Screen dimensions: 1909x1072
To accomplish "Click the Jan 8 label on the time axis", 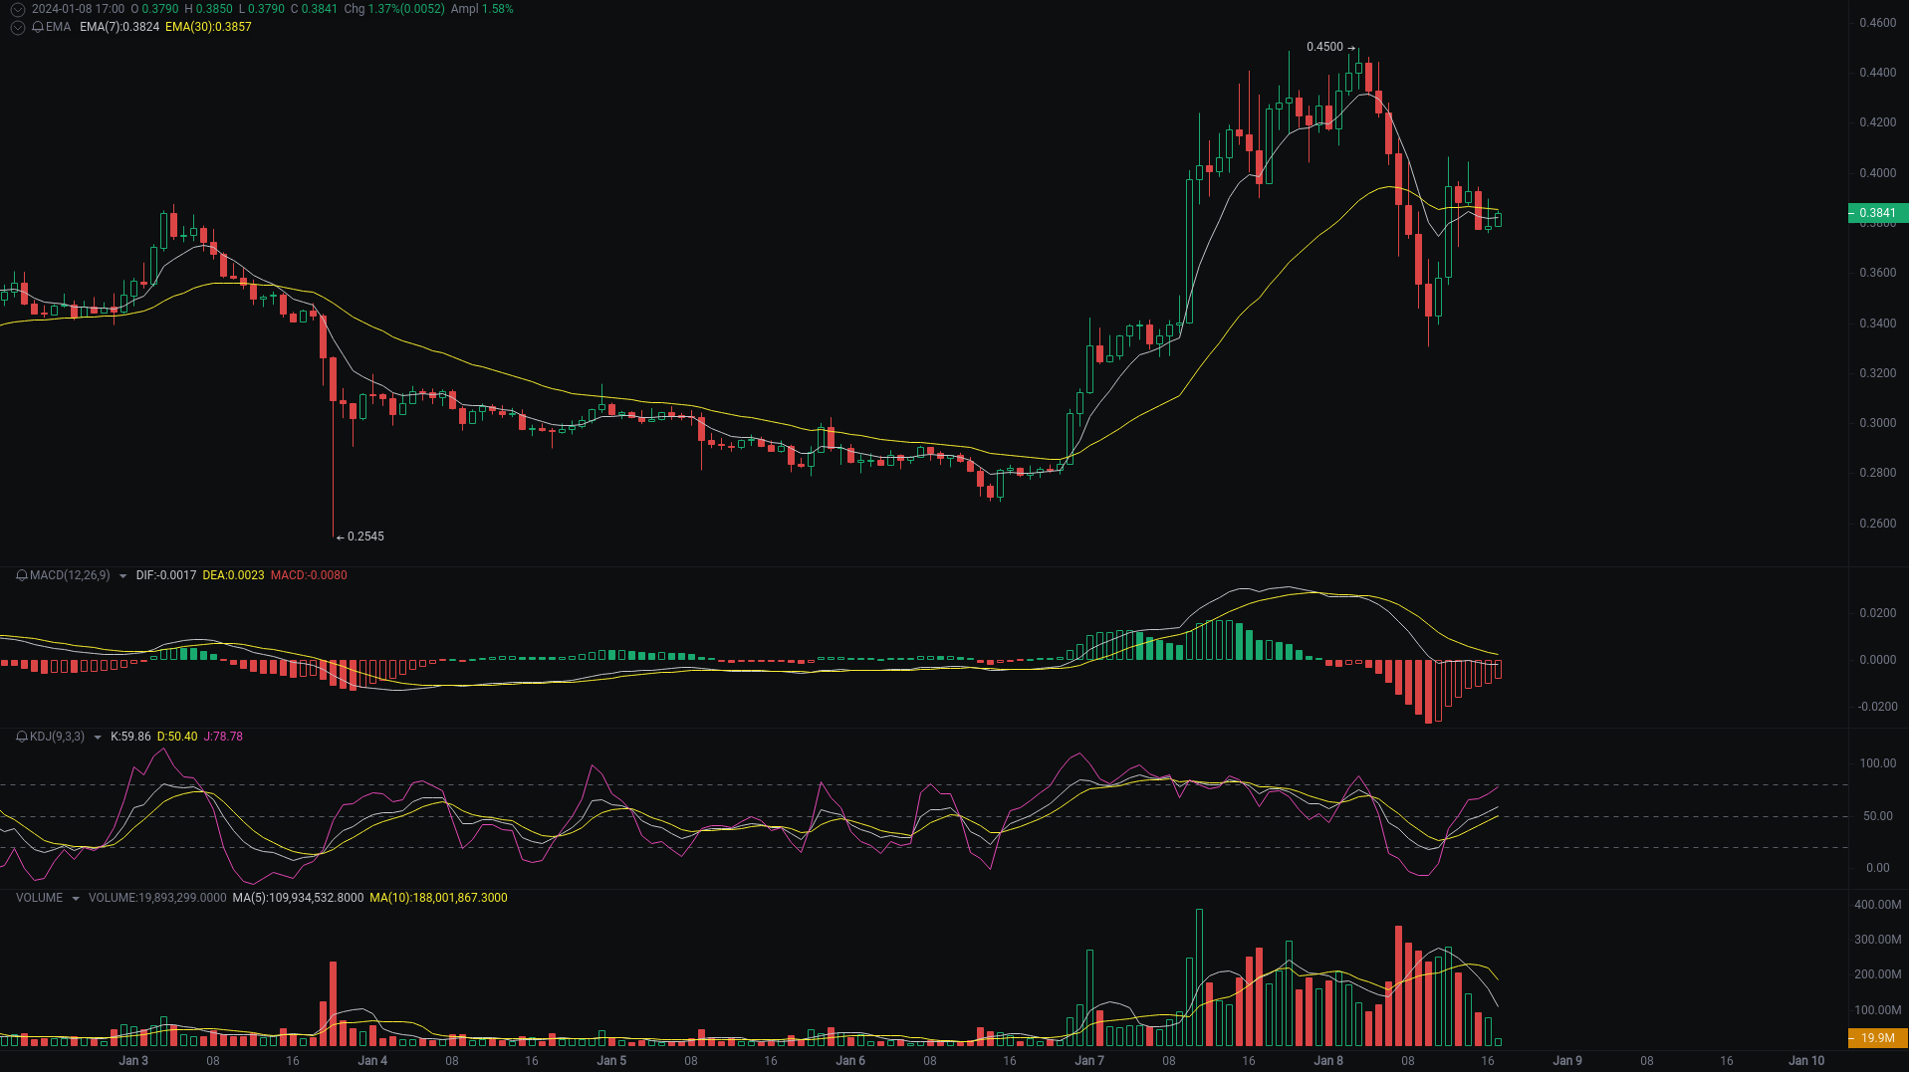I will click(x=1327, y=1060).
